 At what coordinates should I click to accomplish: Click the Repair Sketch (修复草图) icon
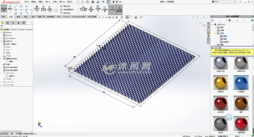(x=91, y=9)
